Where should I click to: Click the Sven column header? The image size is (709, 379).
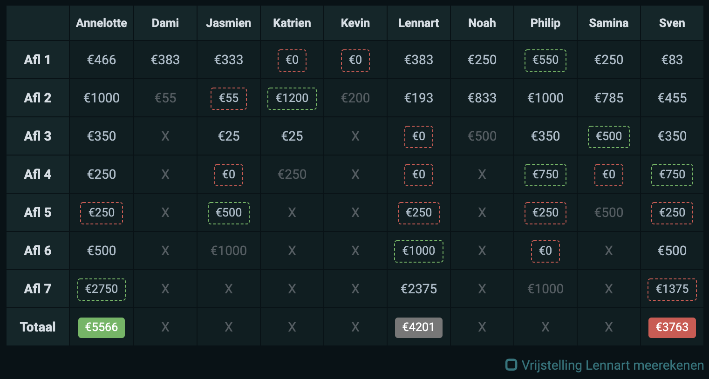click(x=672, y=23)
